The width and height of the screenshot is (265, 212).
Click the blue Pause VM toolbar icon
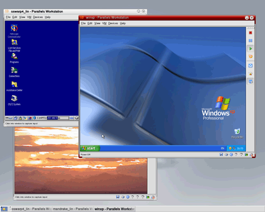click(x=250, y=41)
